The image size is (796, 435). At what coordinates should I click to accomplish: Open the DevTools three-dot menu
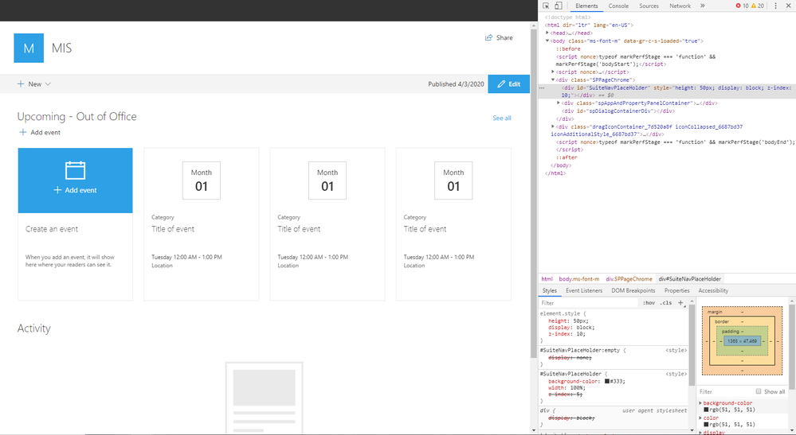776,6
